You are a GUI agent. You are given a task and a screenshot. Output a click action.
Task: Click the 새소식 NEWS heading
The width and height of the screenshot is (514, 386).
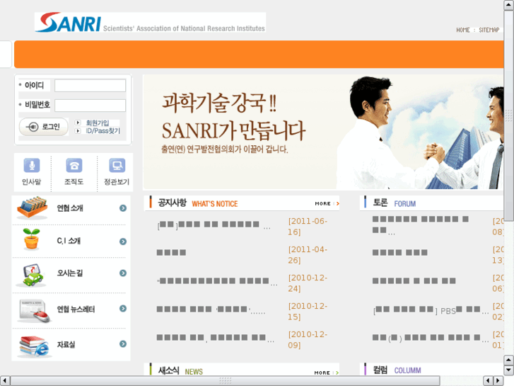180,371
